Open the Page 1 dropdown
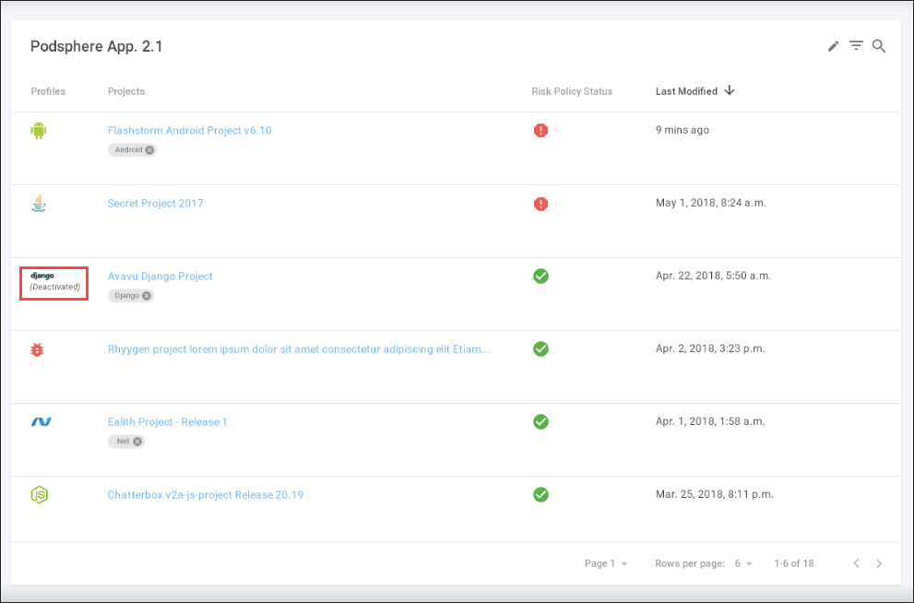Viewport: 914px width, 603px height. point(606,562)
